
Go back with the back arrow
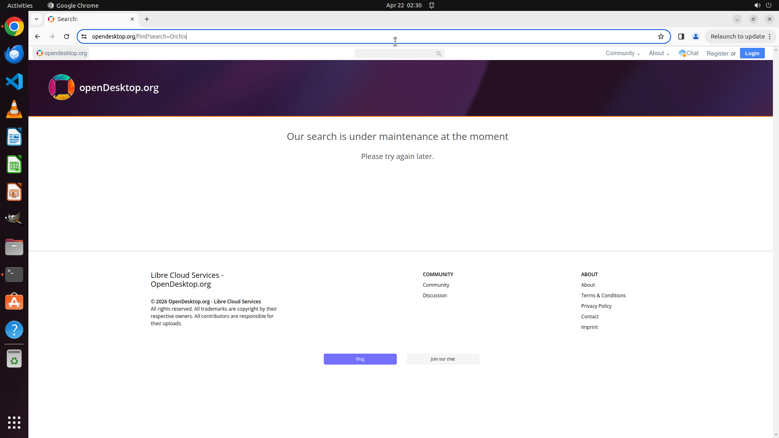[37, 36]
